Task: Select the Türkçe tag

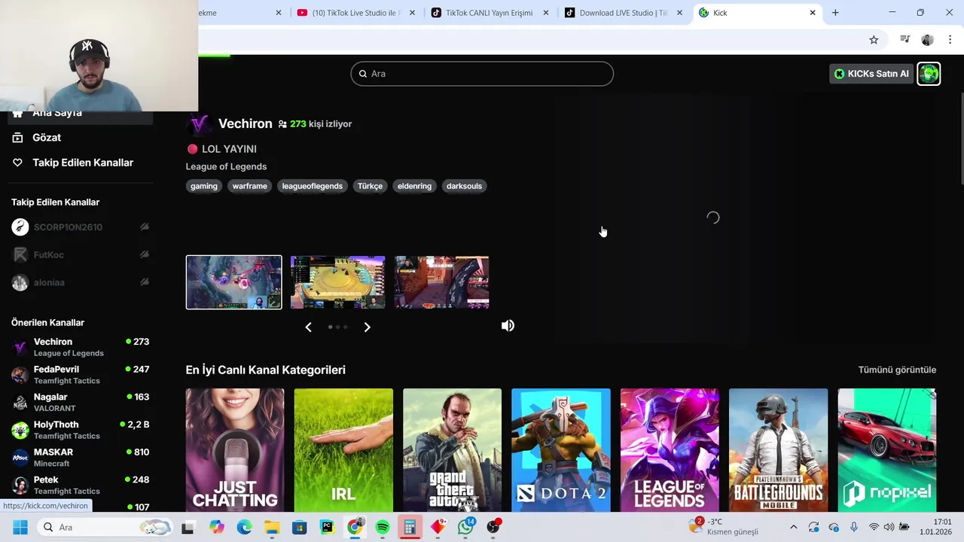Action: coord(370,186)
